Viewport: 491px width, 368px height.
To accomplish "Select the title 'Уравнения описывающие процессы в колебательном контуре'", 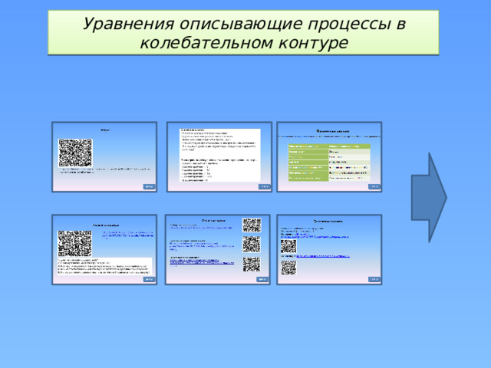I will point(243,32).
